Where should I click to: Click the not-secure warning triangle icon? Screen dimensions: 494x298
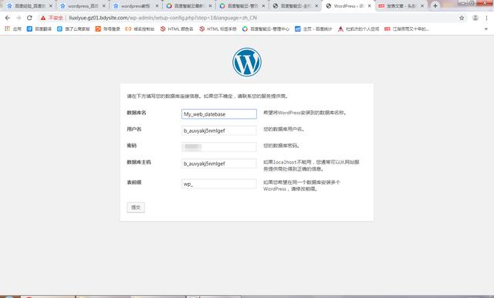click(x=43, y=18)
